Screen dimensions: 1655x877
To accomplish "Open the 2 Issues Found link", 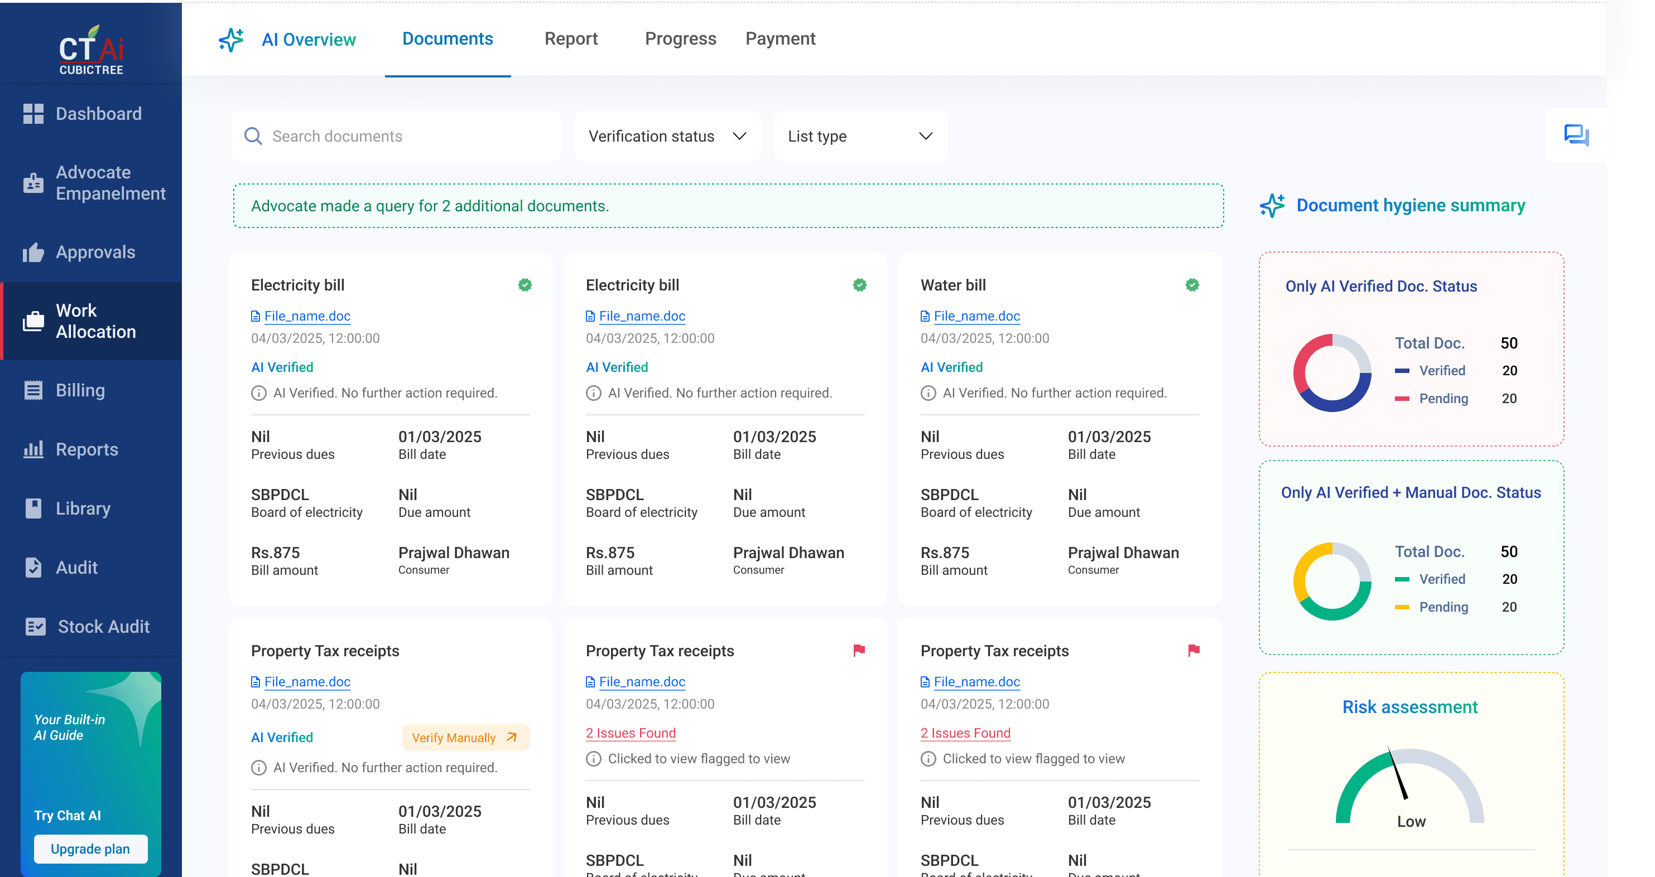I will pos(631,733).
